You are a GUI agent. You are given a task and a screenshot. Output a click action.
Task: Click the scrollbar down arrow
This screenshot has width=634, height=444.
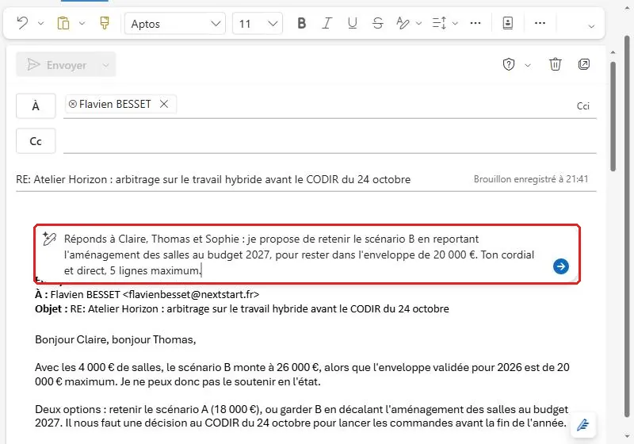[x=627, y=436]
